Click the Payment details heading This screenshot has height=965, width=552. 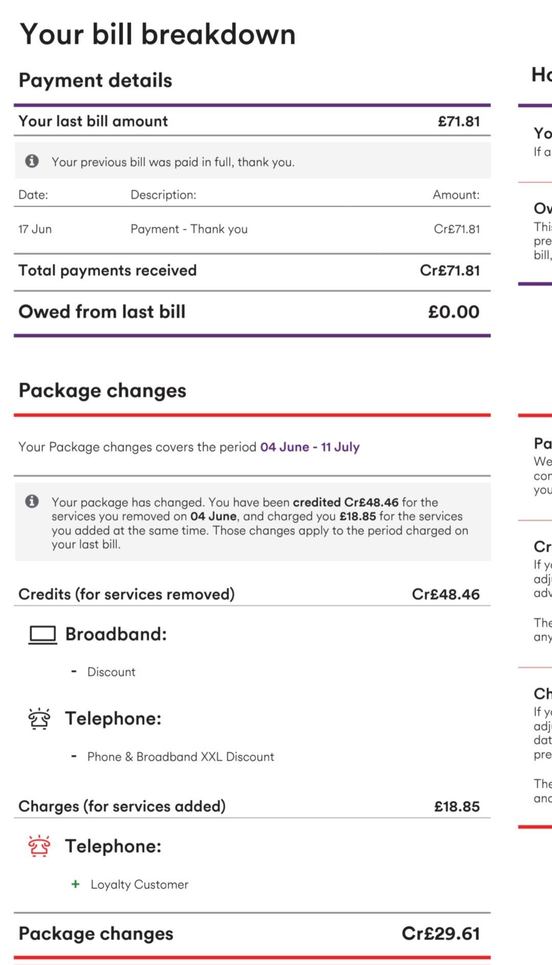96,81
